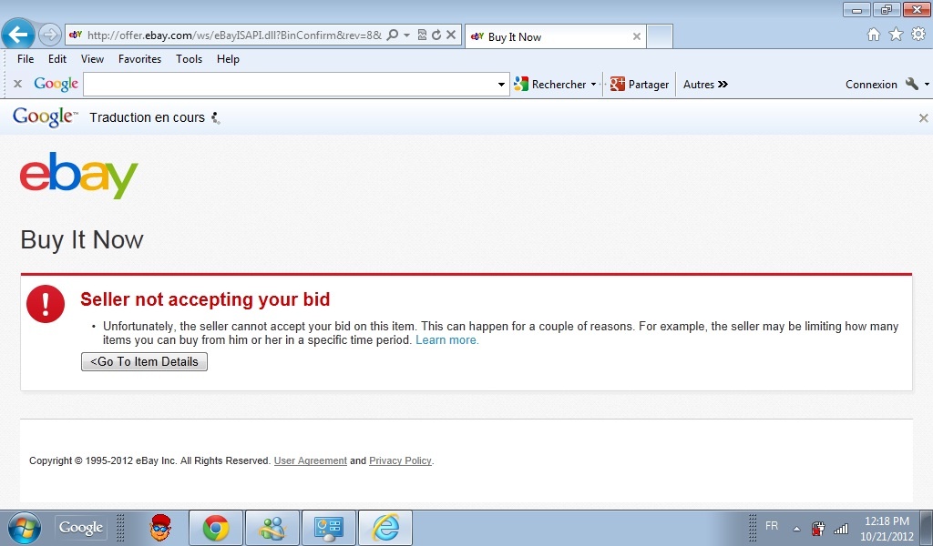
Task: Follow the Learn more link
Action: click(x=446, y=340)
